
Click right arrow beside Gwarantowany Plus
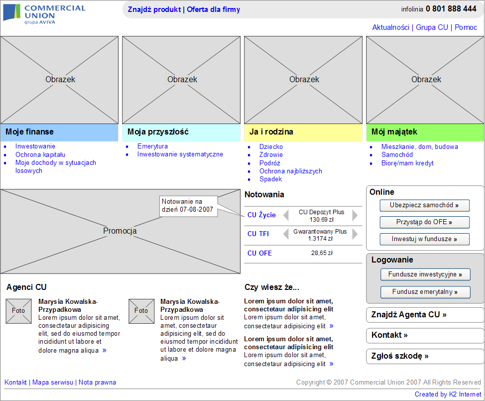(x=355, y=234)
